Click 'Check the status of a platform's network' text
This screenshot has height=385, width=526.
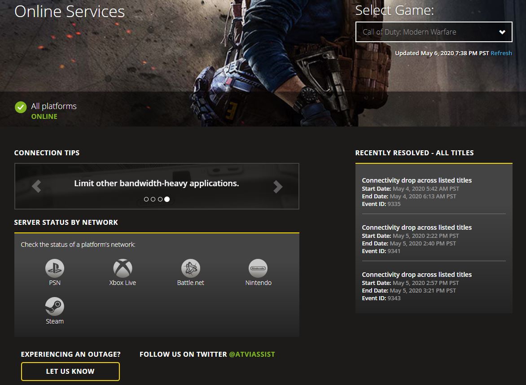click(x=78, y=245)
